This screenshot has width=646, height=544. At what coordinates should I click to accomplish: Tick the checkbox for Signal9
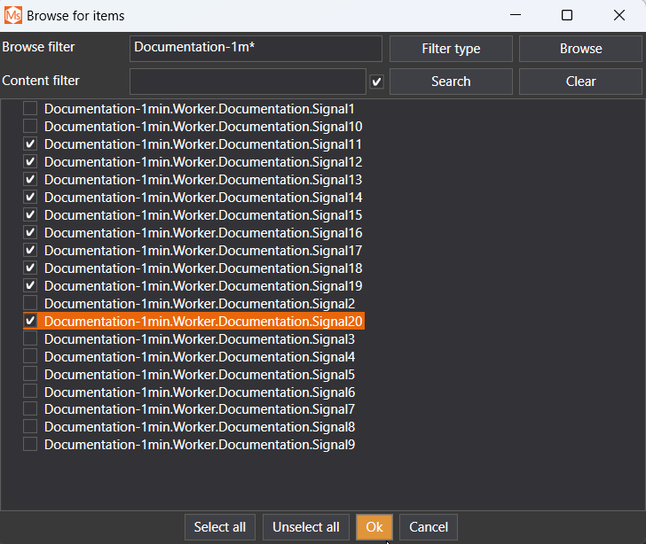coord(30,445)
